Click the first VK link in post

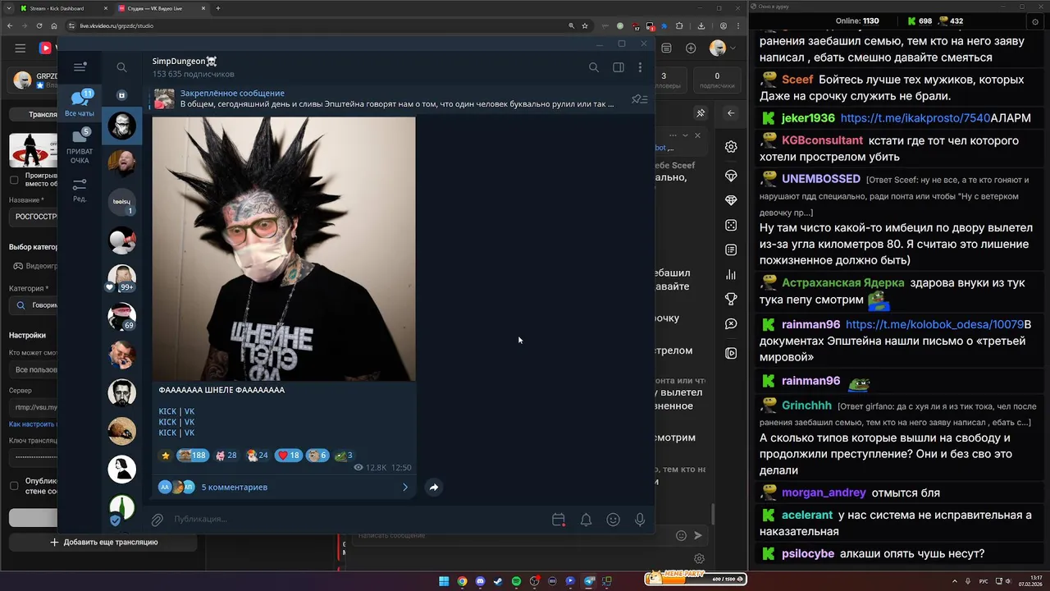189,411
